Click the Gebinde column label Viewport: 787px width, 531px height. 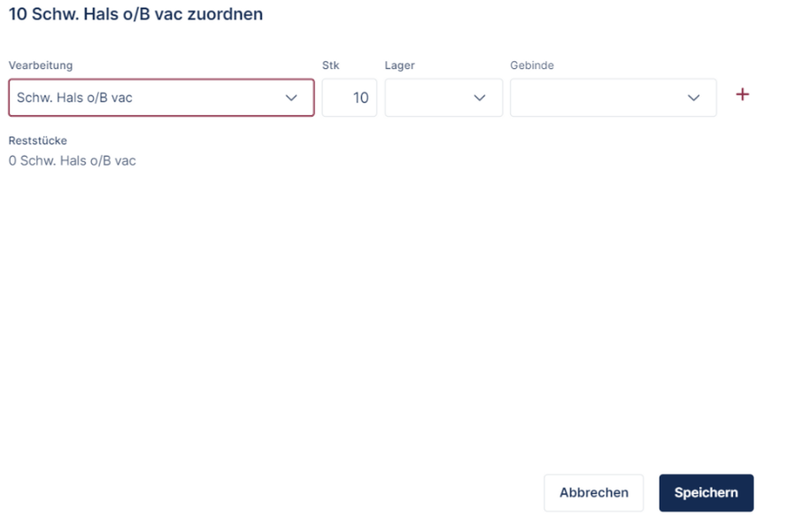tap(532, 65)
